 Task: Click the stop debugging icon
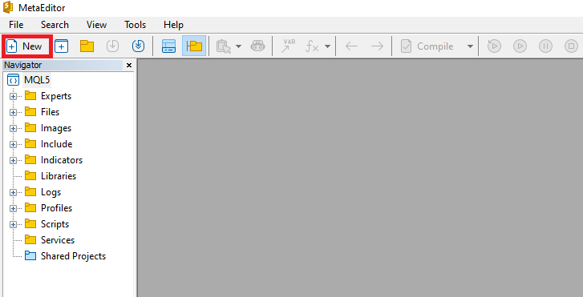tap(571, 46)
